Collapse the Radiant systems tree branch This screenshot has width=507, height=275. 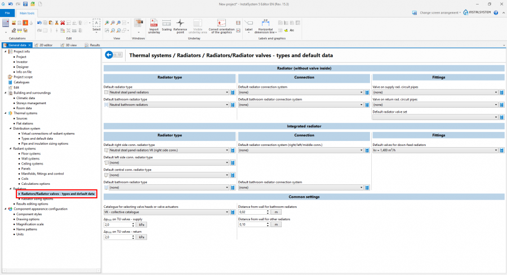[x=11, y=148]
